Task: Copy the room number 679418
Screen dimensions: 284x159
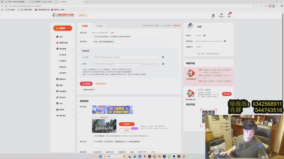Action: 204,36
